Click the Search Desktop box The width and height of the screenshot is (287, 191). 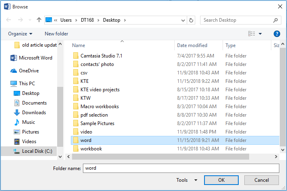(237, 20)
